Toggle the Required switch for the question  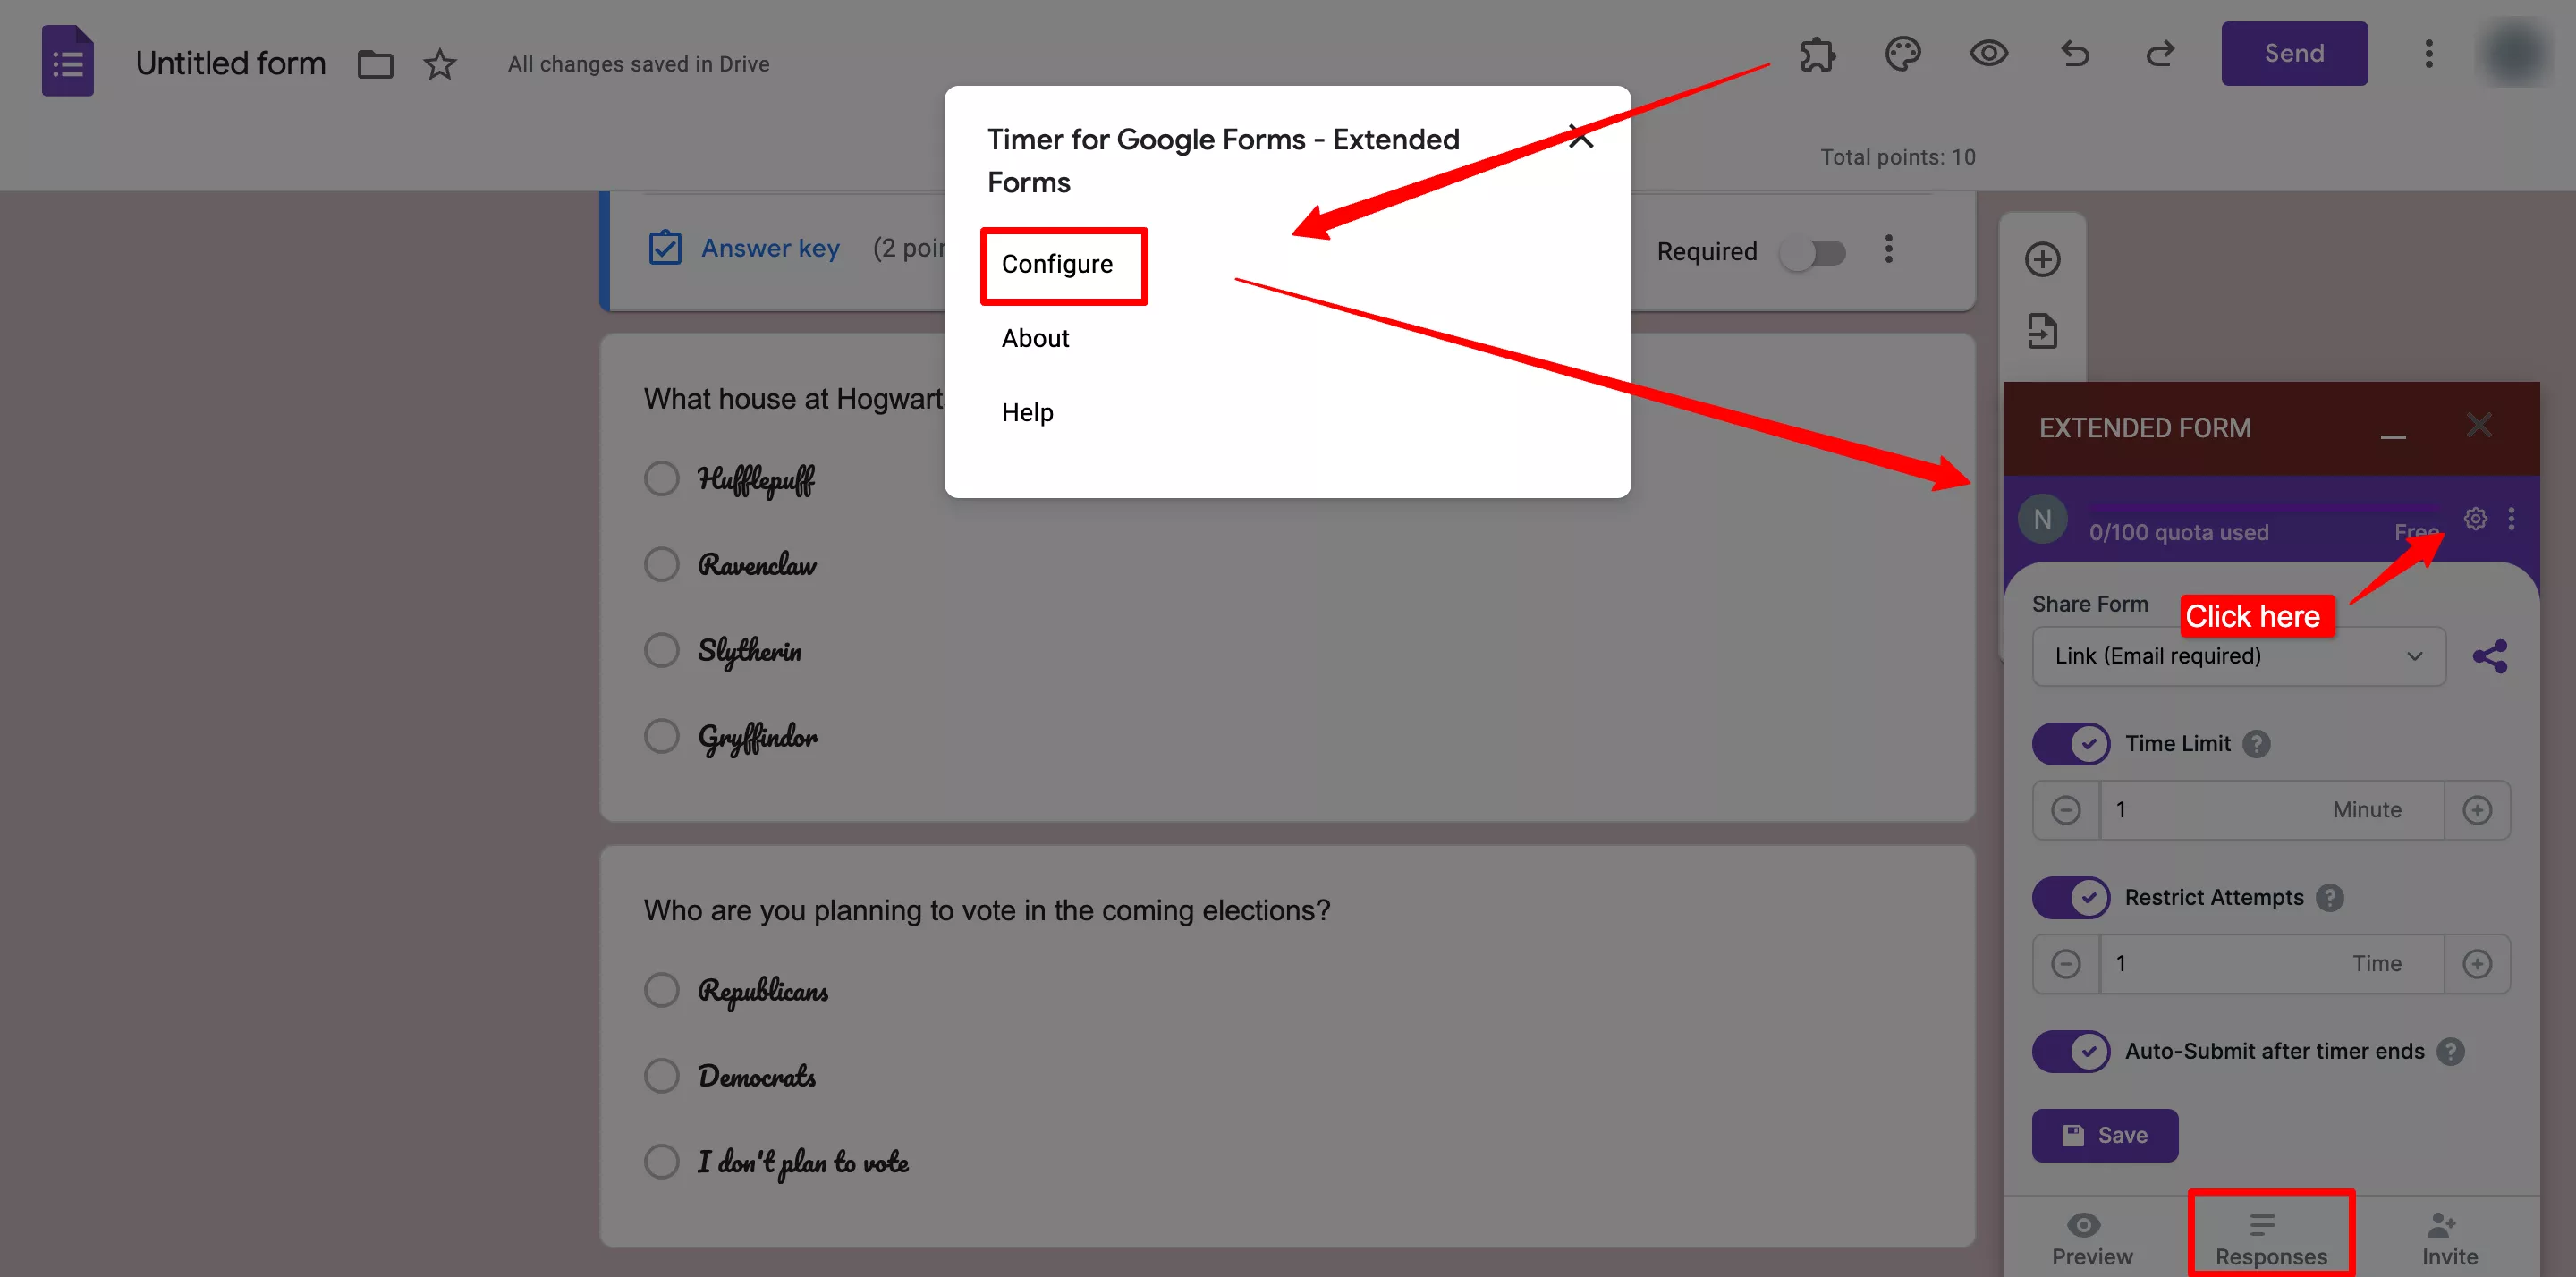tap(1814, 253)
